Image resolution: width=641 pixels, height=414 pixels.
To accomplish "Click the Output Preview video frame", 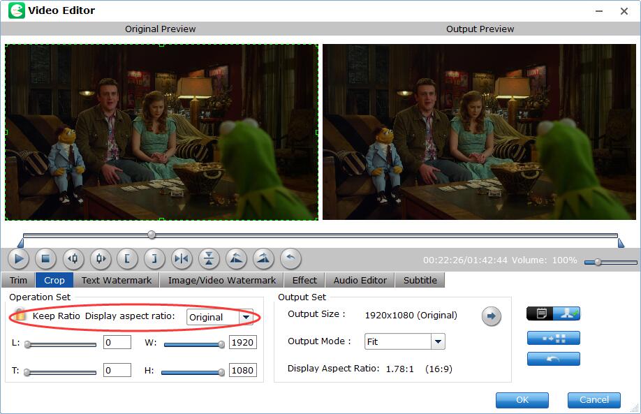I will point(480,132).
